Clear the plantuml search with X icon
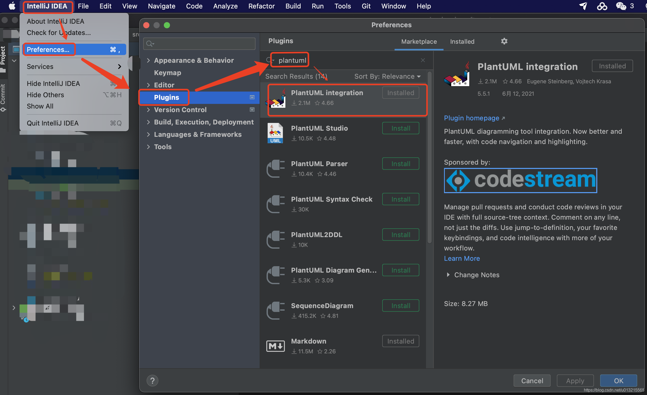Screen dimensions: 647x395 [423, 60]
